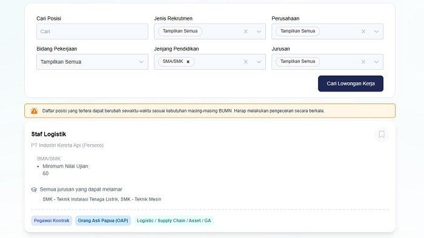Clear the Jenis Rekrutmen selection with X

coord(245,31)
